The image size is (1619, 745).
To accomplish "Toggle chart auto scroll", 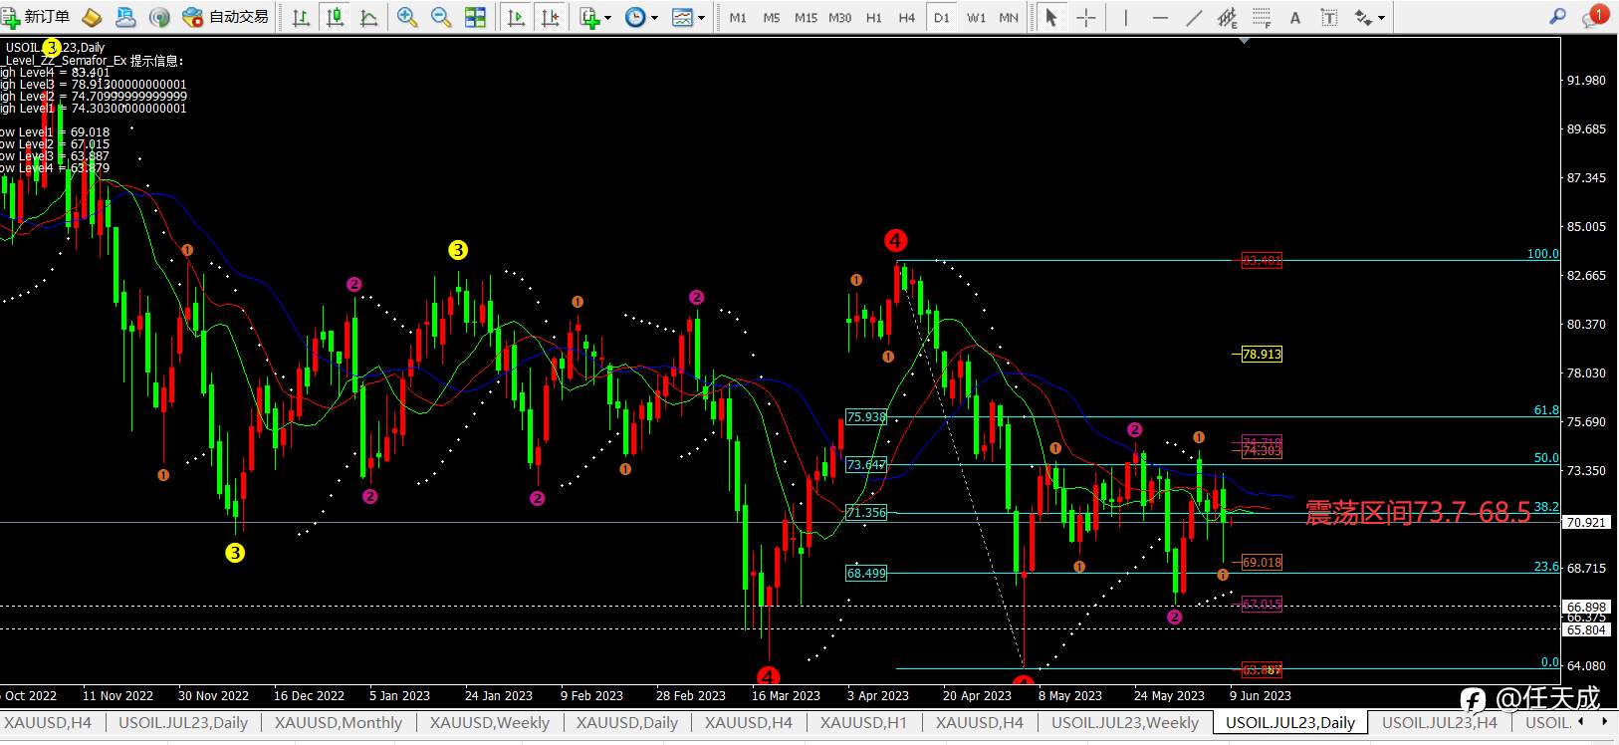I will [516, 17].
